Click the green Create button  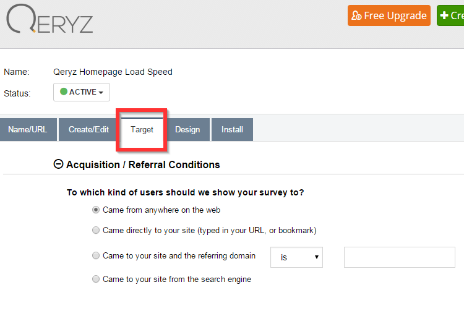click(x=451, y=15)
